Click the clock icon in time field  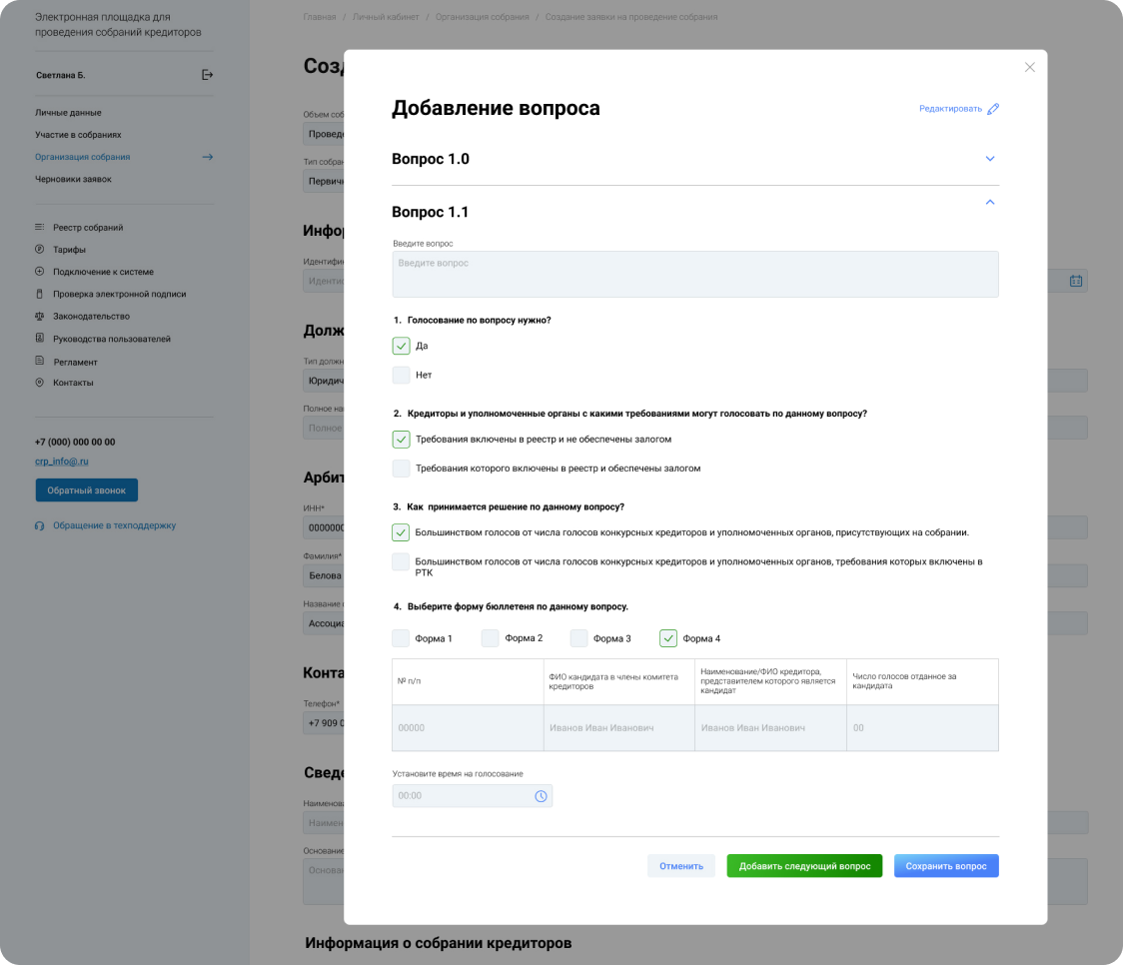[x=541, y=796]
